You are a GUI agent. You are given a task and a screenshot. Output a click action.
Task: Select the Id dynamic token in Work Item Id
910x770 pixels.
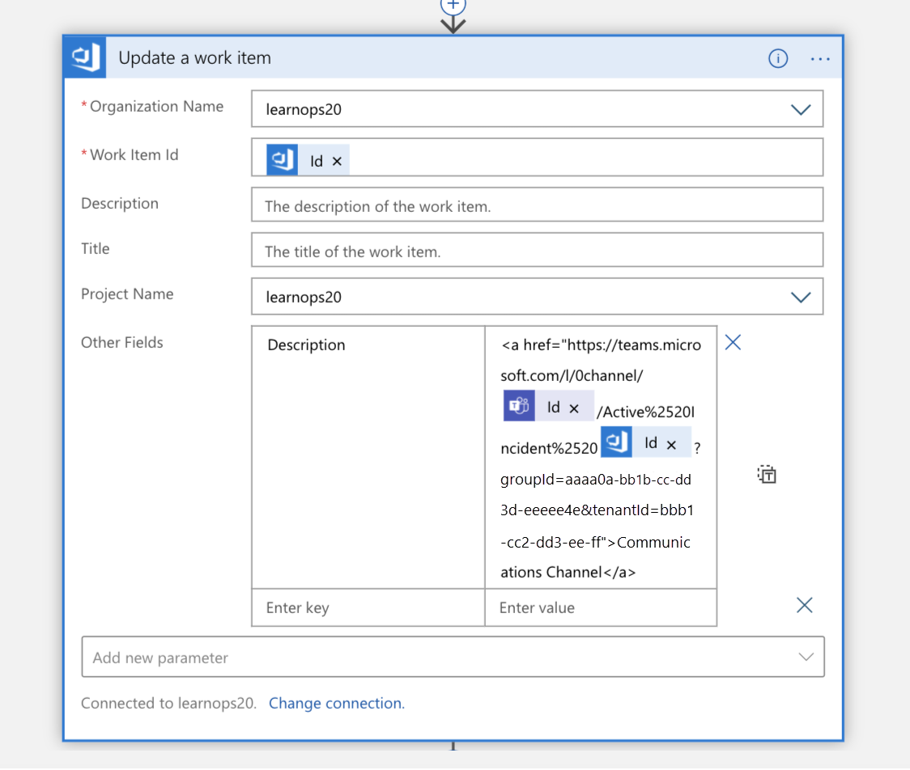308,160
